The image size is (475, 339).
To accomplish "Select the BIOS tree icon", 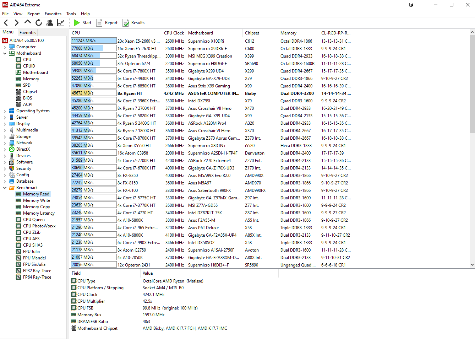I will coord(18,98).
